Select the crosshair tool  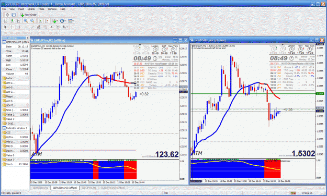pyautogui.click(x=12, y=27)
